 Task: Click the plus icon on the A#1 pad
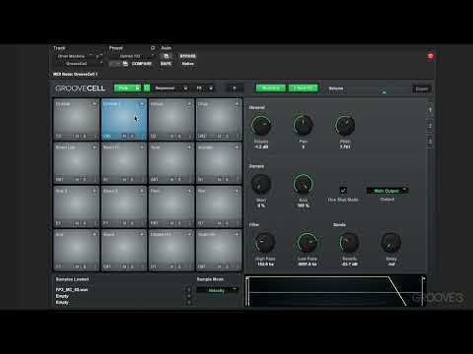pos(189,147)
